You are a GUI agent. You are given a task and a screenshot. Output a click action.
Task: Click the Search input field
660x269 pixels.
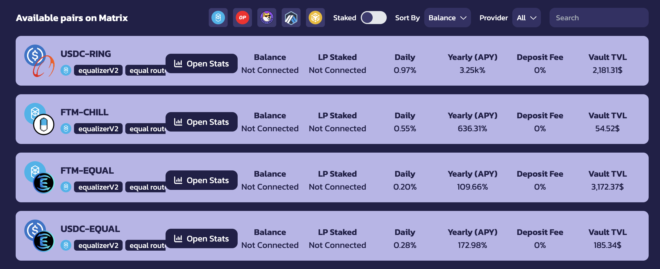point(599,18)
